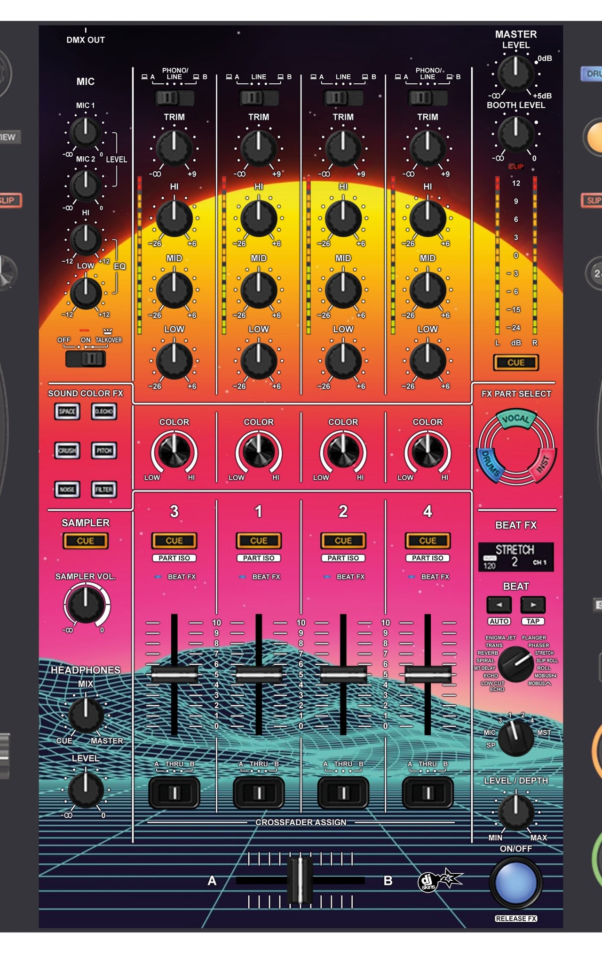The width and height of the screenshot is (602, 958).
Task: Click channel 4 MID EQ knob
Action: click(x=428, y=290)
